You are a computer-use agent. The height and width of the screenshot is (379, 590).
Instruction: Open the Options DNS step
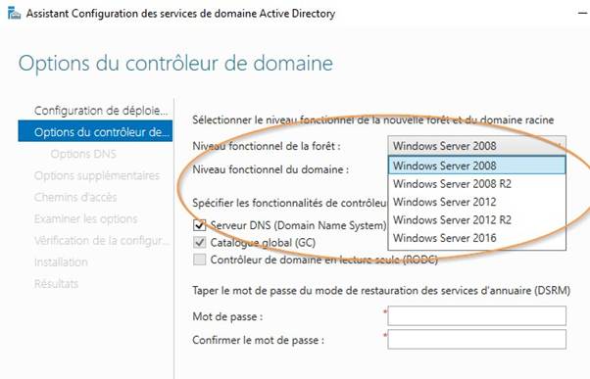(x=83, y=154)
